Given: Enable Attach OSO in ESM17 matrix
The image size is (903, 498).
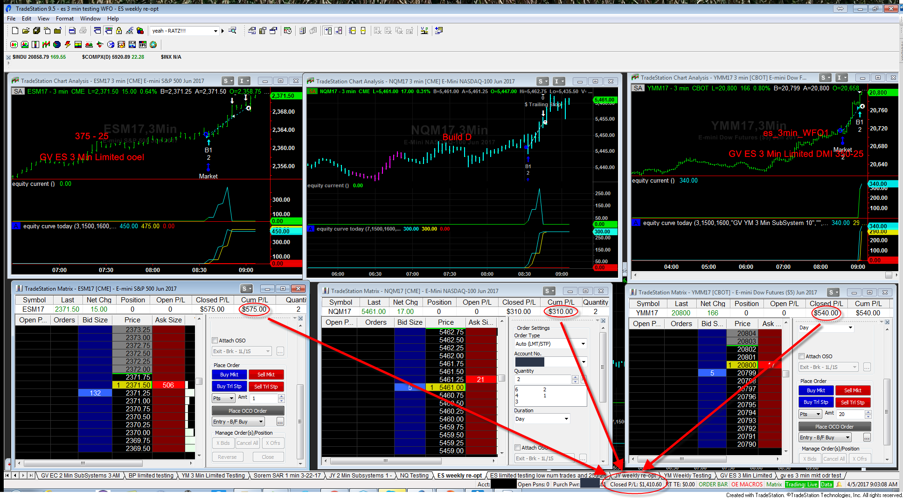Looking at the screenshot, I should (215, 341).
